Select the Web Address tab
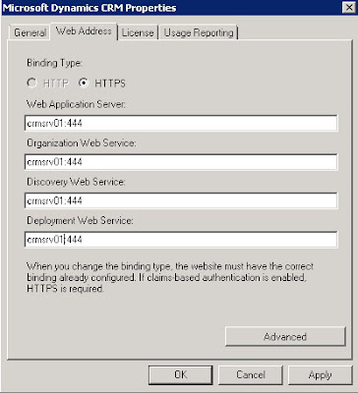The image size is (358, 393). 84,31
